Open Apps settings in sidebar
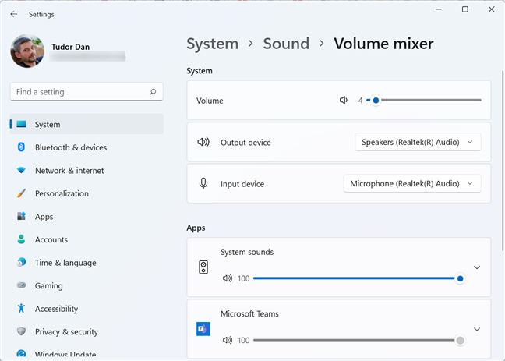Image resolution: width=505 pixels, height=361 pixels. click(87, 216)
